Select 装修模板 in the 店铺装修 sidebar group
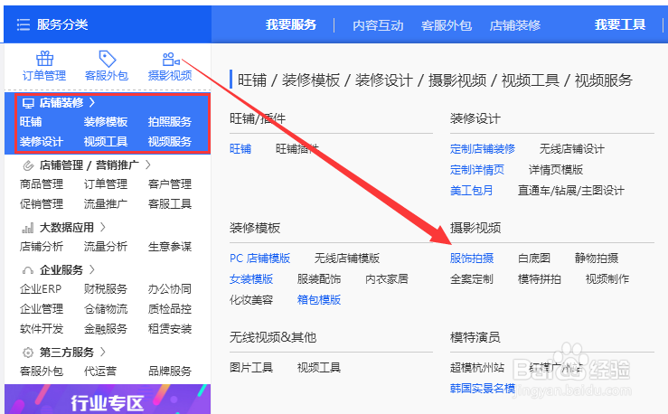Image resolution: width=668 pixels, height=414 pixels. pyautogui.click(x=106, y=122)
